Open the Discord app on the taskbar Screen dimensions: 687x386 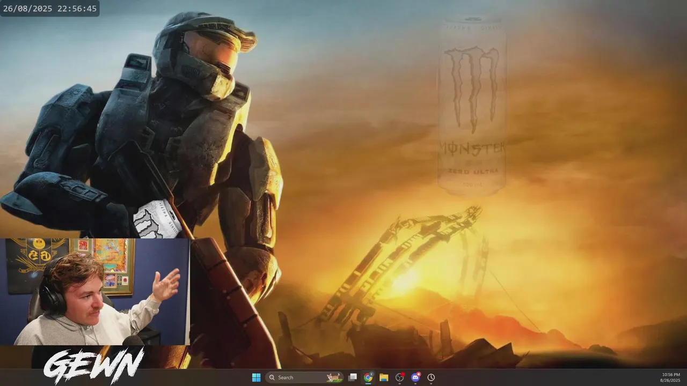pyautogui.click(x=415, y=377)
